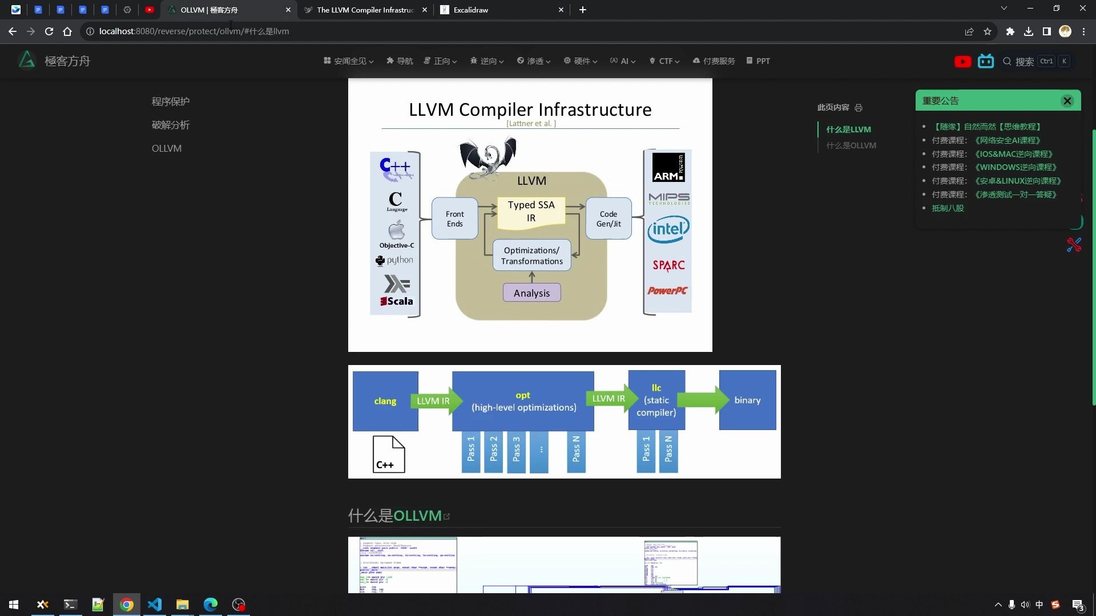Open the pinned gear-icon tab
Image resolution: width=1096 pixels, height=616 pixels.
(x=127, y=10)
